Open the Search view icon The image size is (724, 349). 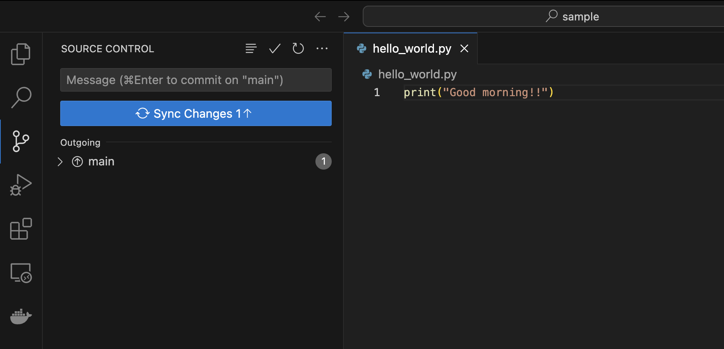click(x=21, y=97)
